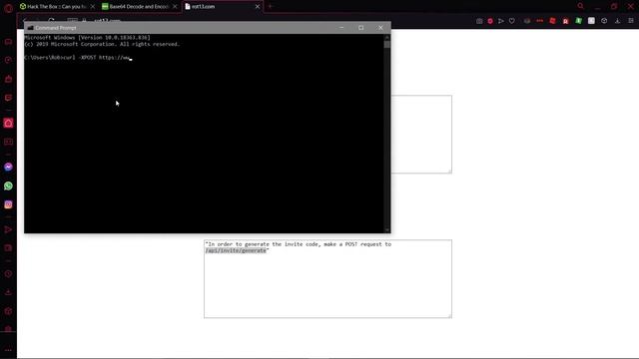Open the toolbar downloads icon

click(x=618, y=21)
